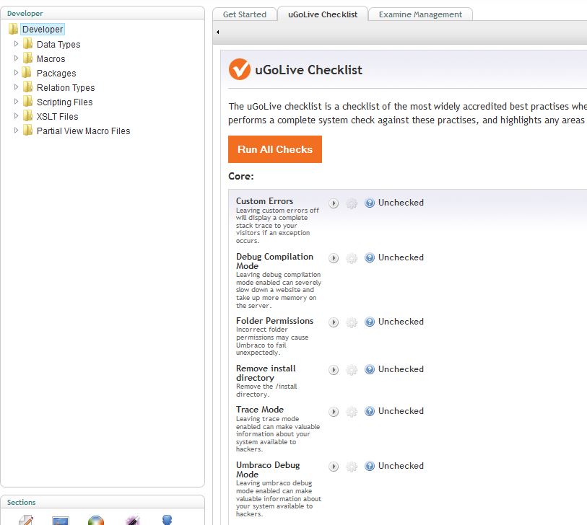
Task: Click the Remove install directory gear icon
Action: (352, 370)
